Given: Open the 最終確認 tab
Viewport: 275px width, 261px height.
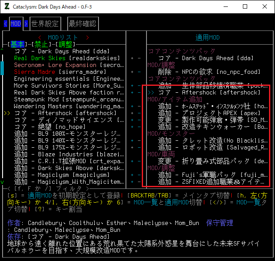Looking at the screenshot, I should point(82,24).
